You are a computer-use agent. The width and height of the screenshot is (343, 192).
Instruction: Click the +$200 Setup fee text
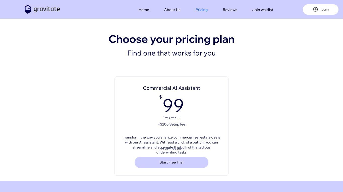[171, 124]
